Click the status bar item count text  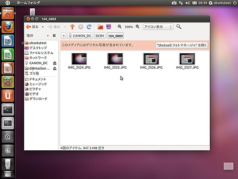pyautogui.click(x=82, y=148)
